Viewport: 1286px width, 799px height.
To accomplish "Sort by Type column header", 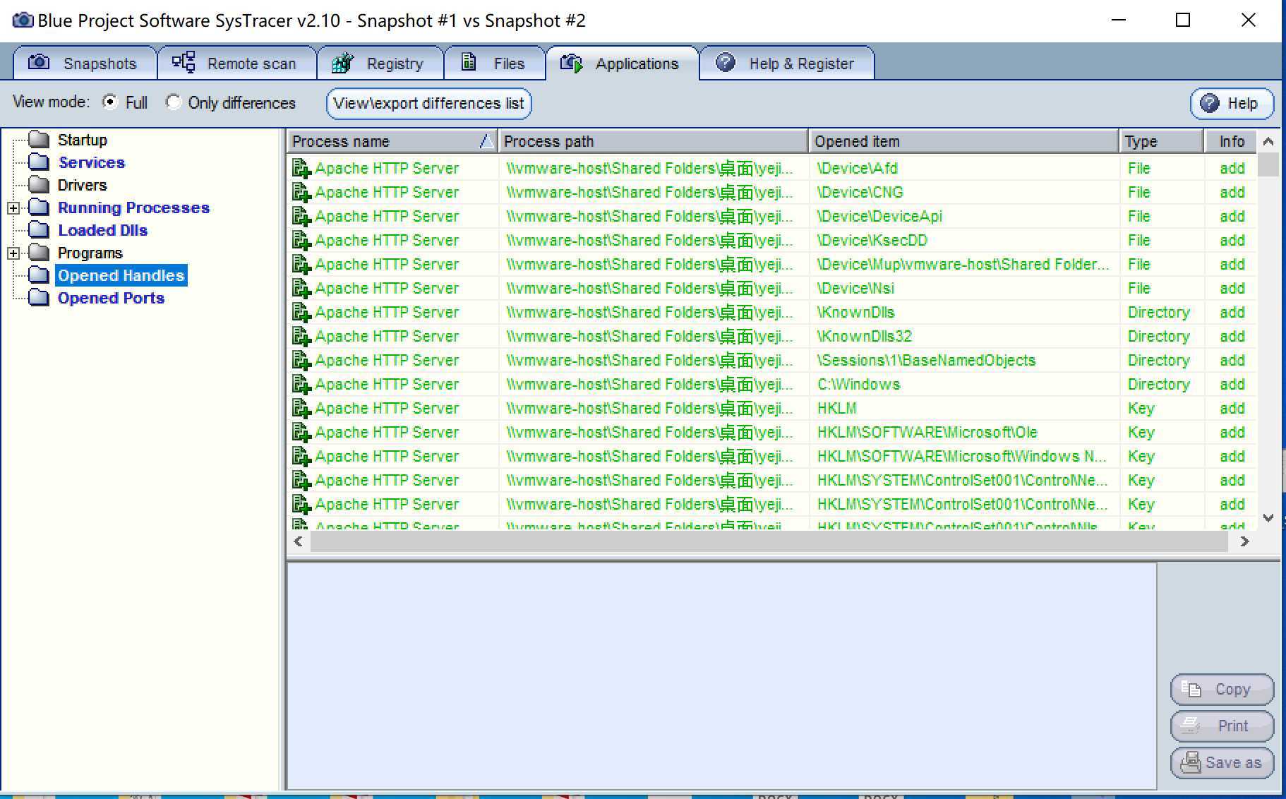I will (1161, 141).
